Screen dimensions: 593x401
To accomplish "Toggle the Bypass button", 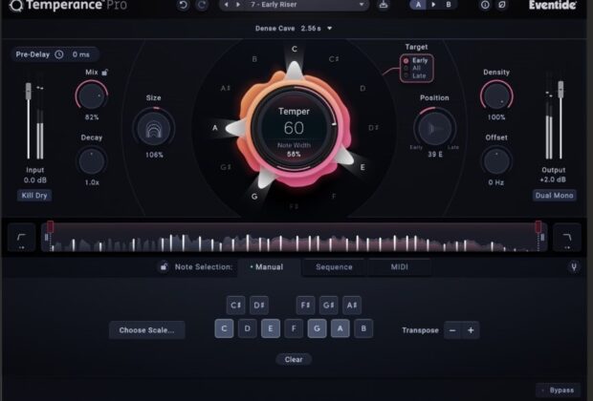I will (559, 390).
